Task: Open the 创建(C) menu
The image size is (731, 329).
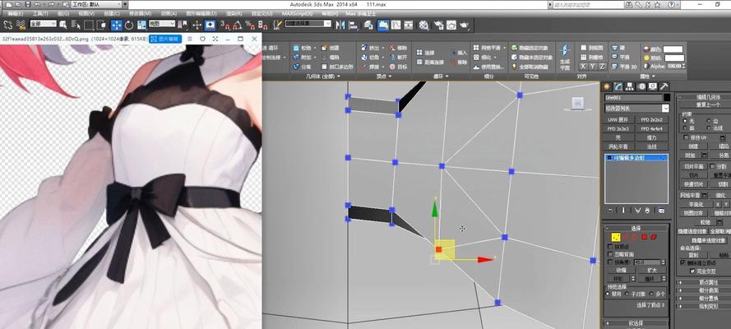Action: click(112, 13)
